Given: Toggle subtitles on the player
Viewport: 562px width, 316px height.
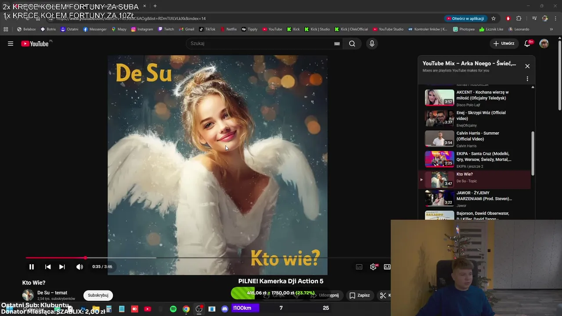Looking at the screenshot, I should (359, 267).
